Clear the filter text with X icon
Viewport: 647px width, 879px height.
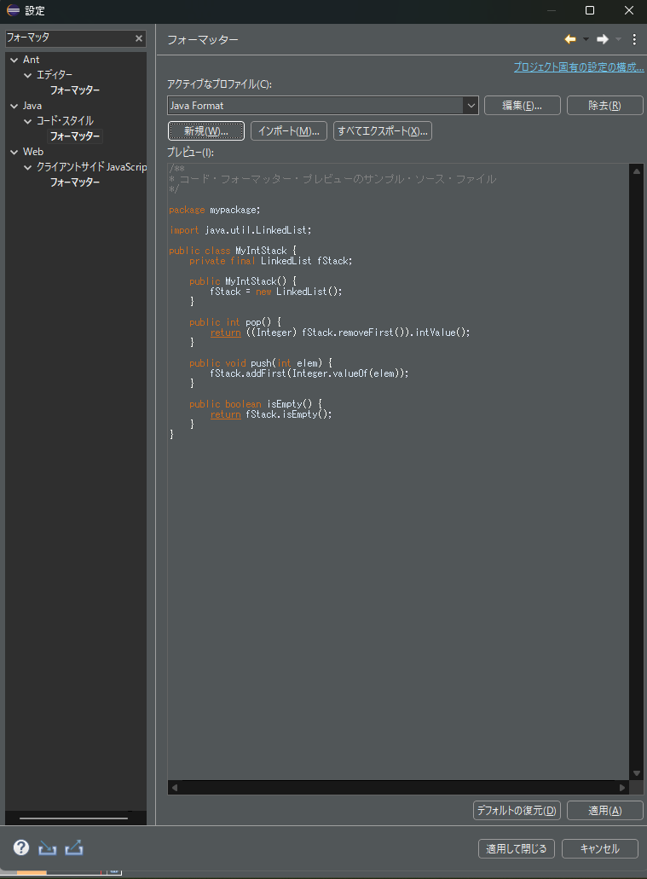[x=139, y=38]
